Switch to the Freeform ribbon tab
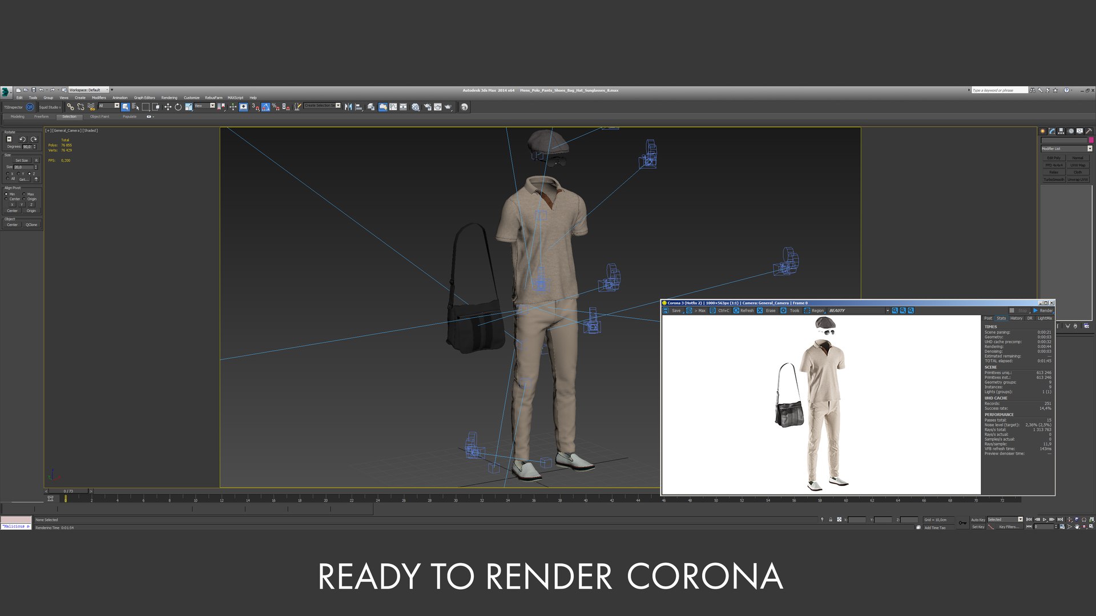This screenshot has width=1096, height=616. tap(41, 116)
